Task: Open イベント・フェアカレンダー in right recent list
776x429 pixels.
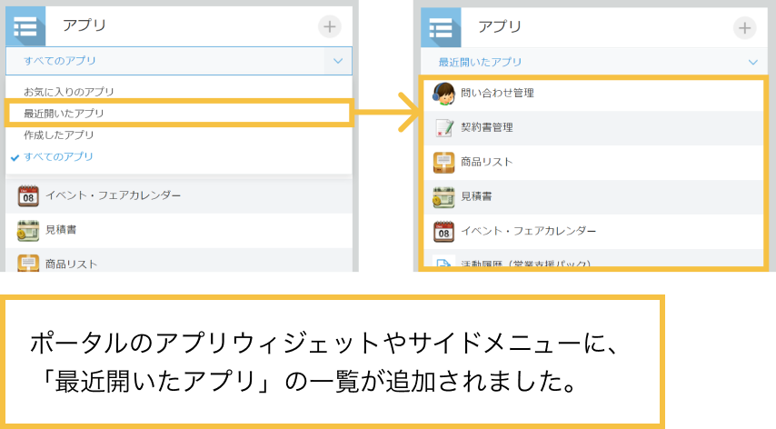Action: [x=529, y=231]
